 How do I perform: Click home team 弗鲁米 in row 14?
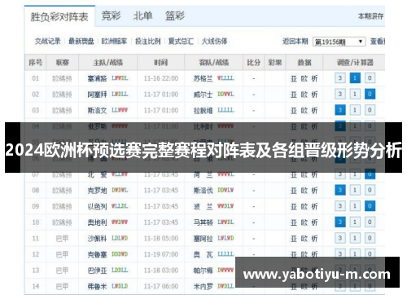point(97,286)
